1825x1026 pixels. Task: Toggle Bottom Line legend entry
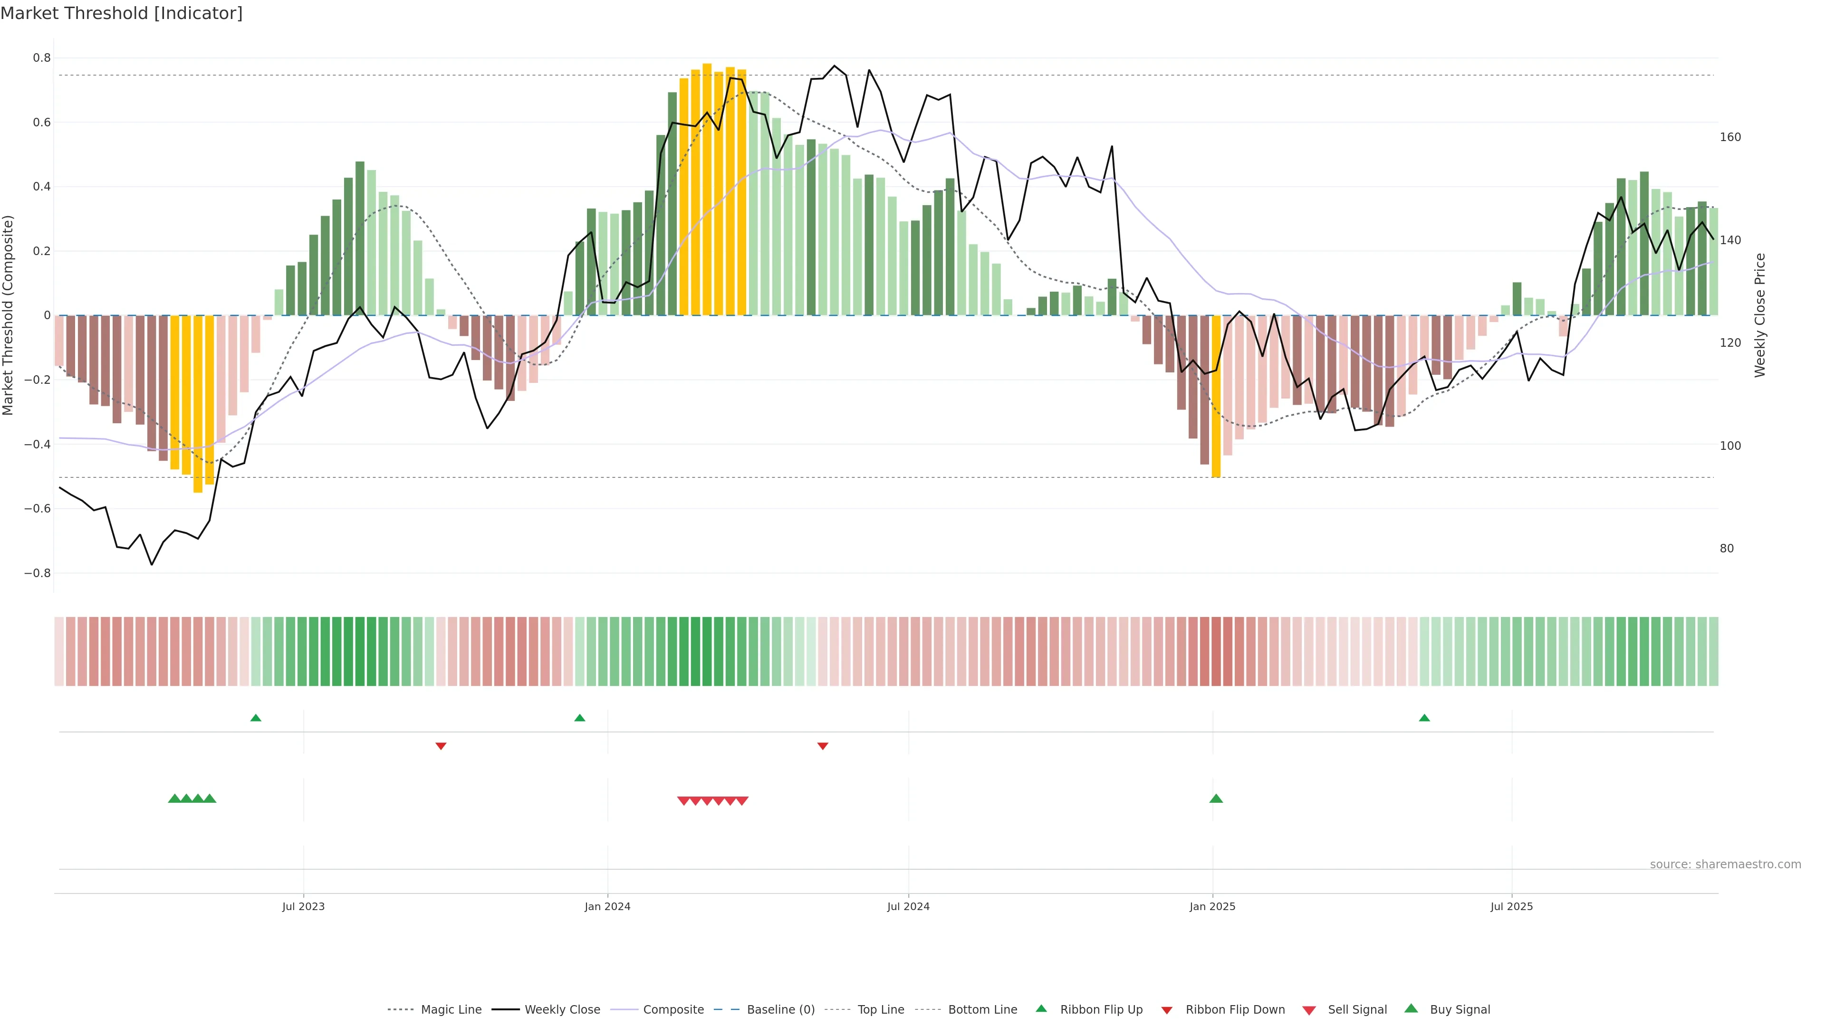pyautogui.click(x=982, y=1010)
